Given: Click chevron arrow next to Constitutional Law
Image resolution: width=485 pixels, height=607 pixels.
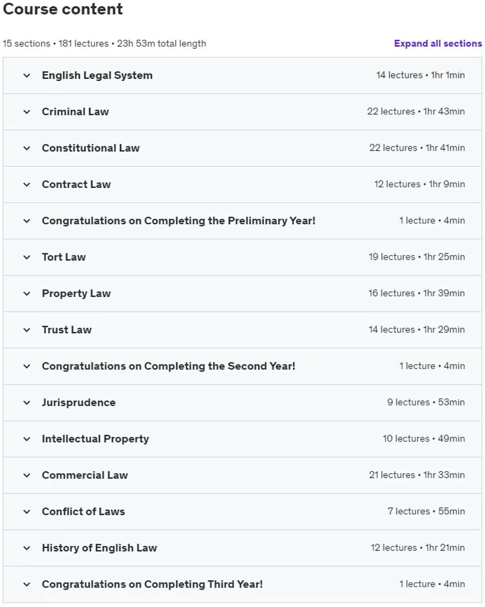Looking at the screenshot, I should click(27, 148).
